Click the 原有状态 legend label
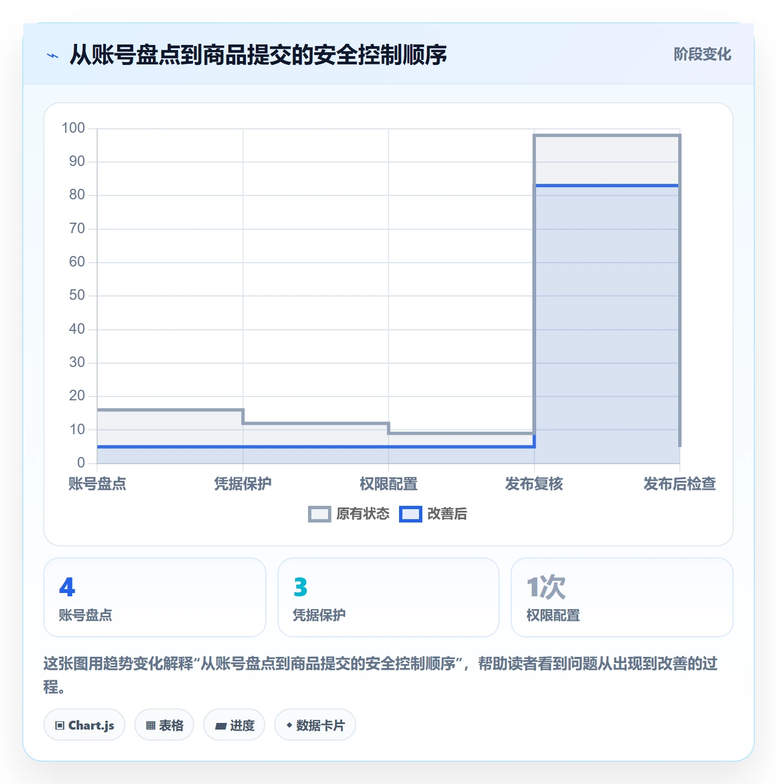The image size is (777, 784). (x=363, y=514)
